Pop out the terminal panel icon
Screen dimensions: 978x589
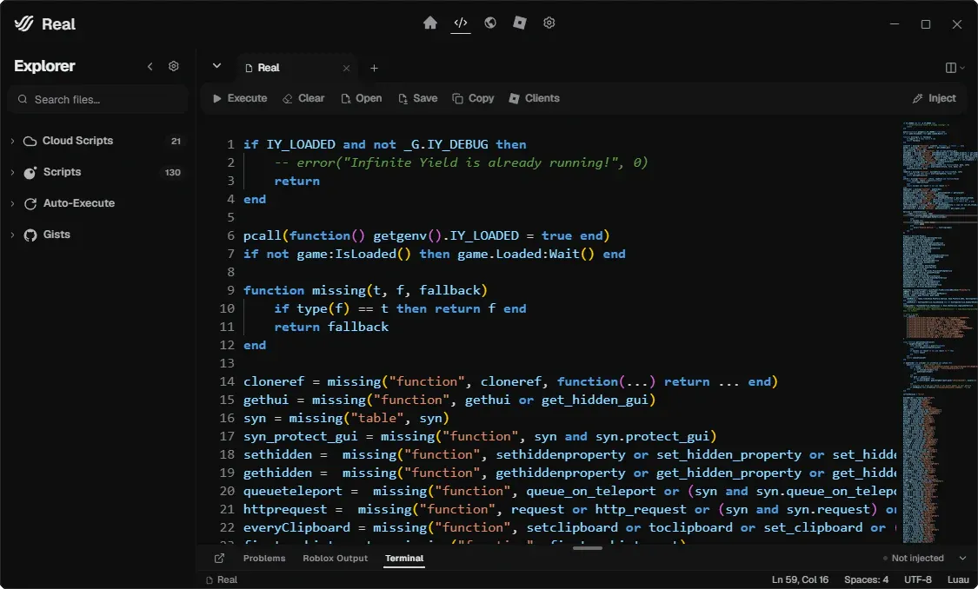click(219, 559)
